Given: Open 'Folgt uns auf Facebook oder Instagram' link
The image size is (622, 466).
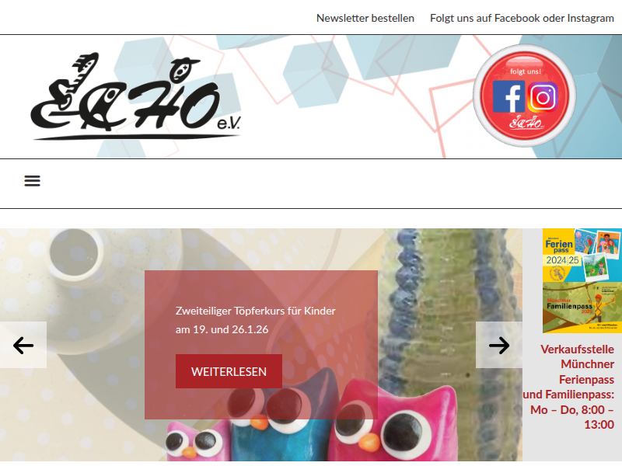Looking at the screenshot, I should (x=522, y=18).
